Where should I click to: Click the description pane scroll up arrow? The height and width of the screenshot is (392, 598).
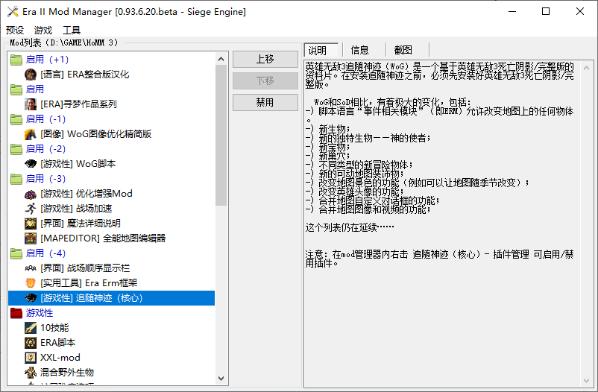(x=587, y=68)
